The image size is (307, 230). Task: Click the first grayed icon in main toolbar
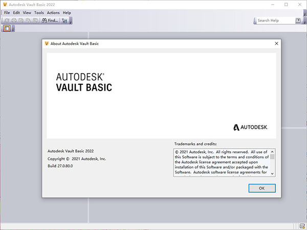7,20
